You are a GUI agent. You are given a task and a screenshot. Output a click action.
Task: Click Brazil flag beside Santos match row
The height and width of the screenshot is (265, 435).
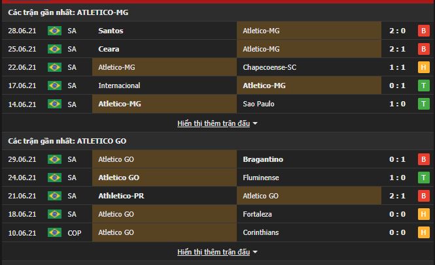tap(54, 31)
